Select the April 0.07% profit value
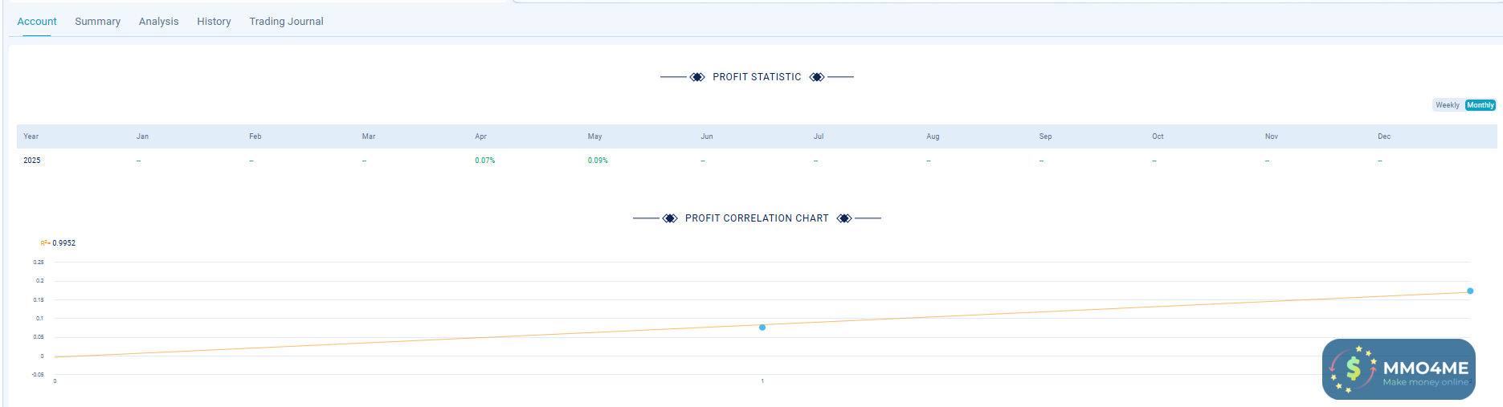The height and width of the screenshot is (407, 1503). [484, 161]
